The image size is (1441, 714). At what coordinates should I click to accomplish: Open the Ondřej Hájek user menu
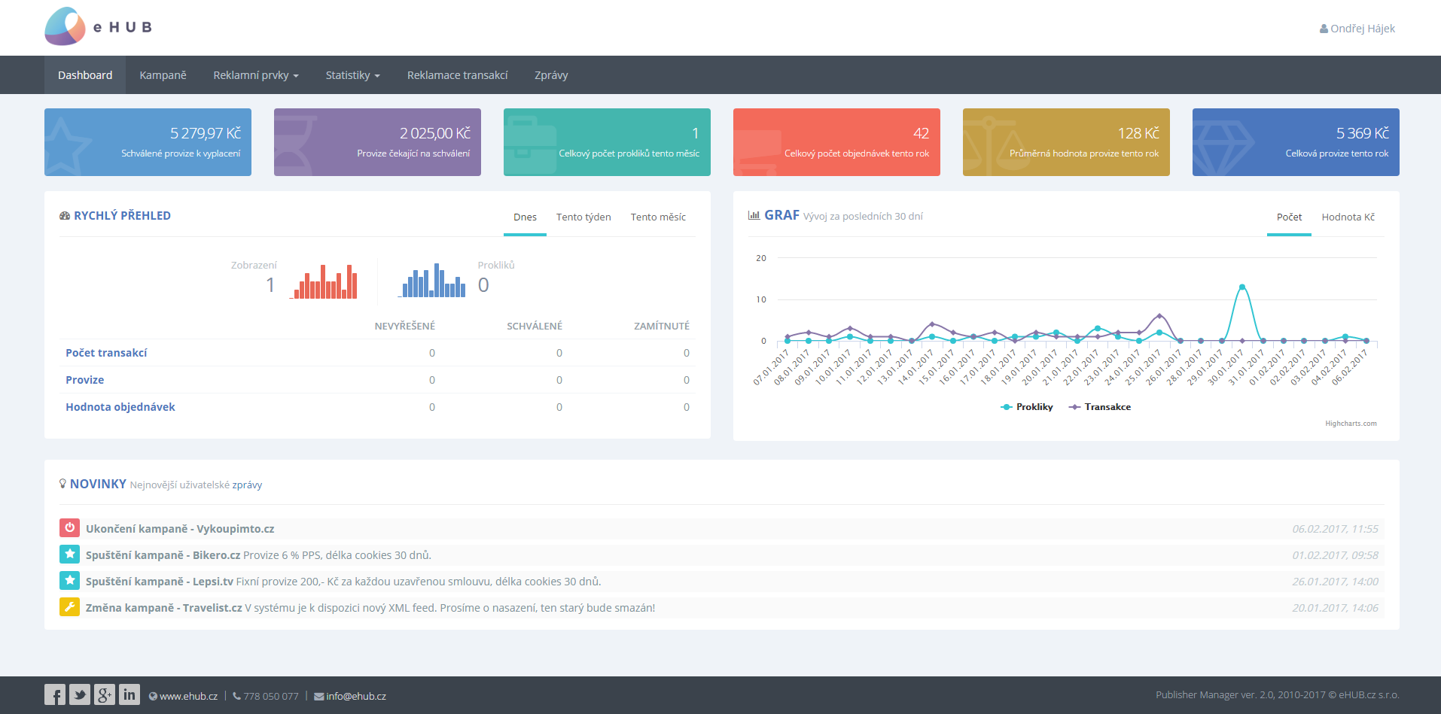pos(1357,29)
